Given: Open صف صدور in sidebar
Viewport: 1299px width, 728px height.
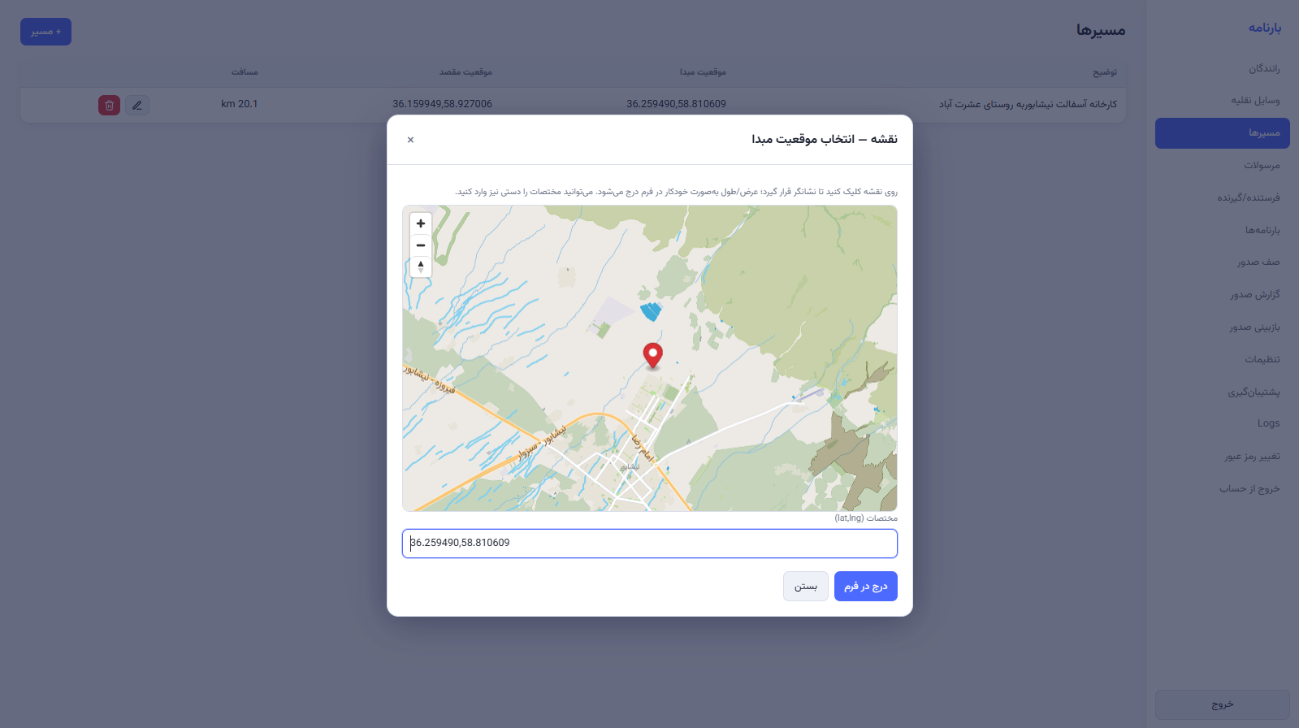Looking at the screenshot, I should tap(1223, 262).
